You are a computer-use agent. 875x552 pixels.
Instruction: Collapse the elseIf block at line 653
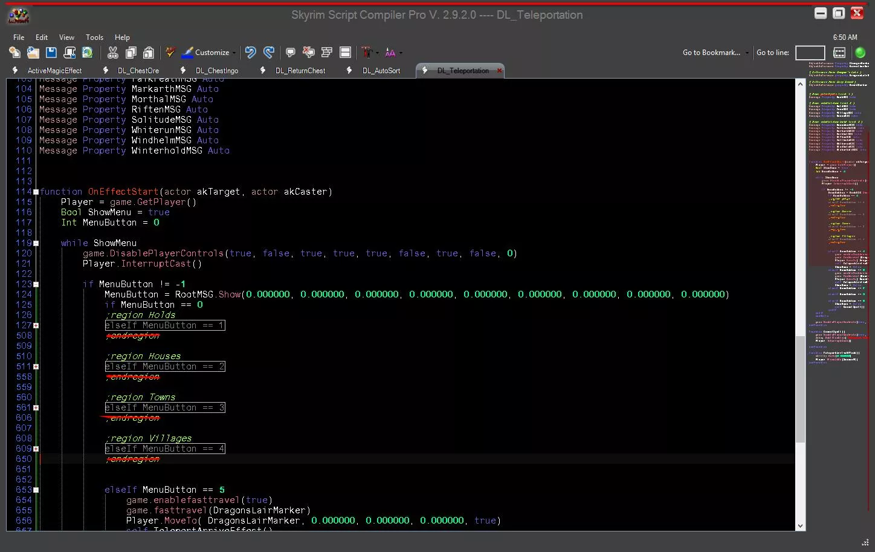(x=36, y=490)
